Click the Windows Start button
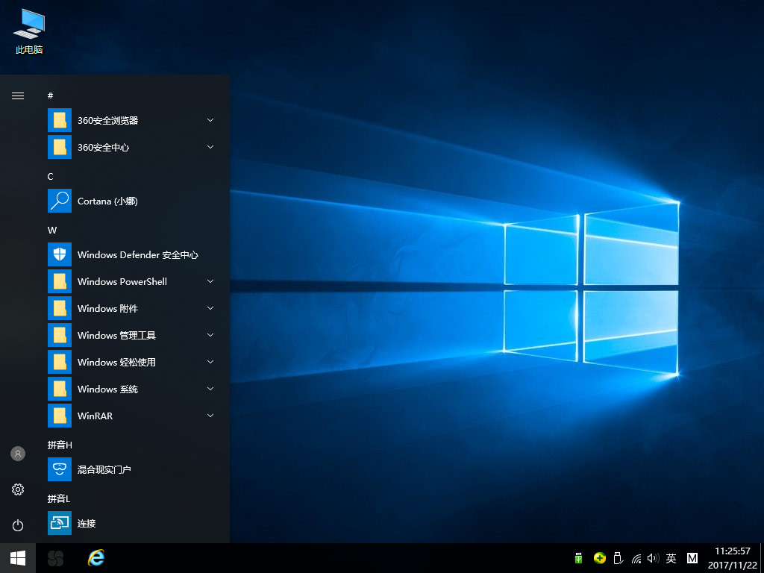The width and height of the screenshot is (764, 573). (x=18, y=558)
